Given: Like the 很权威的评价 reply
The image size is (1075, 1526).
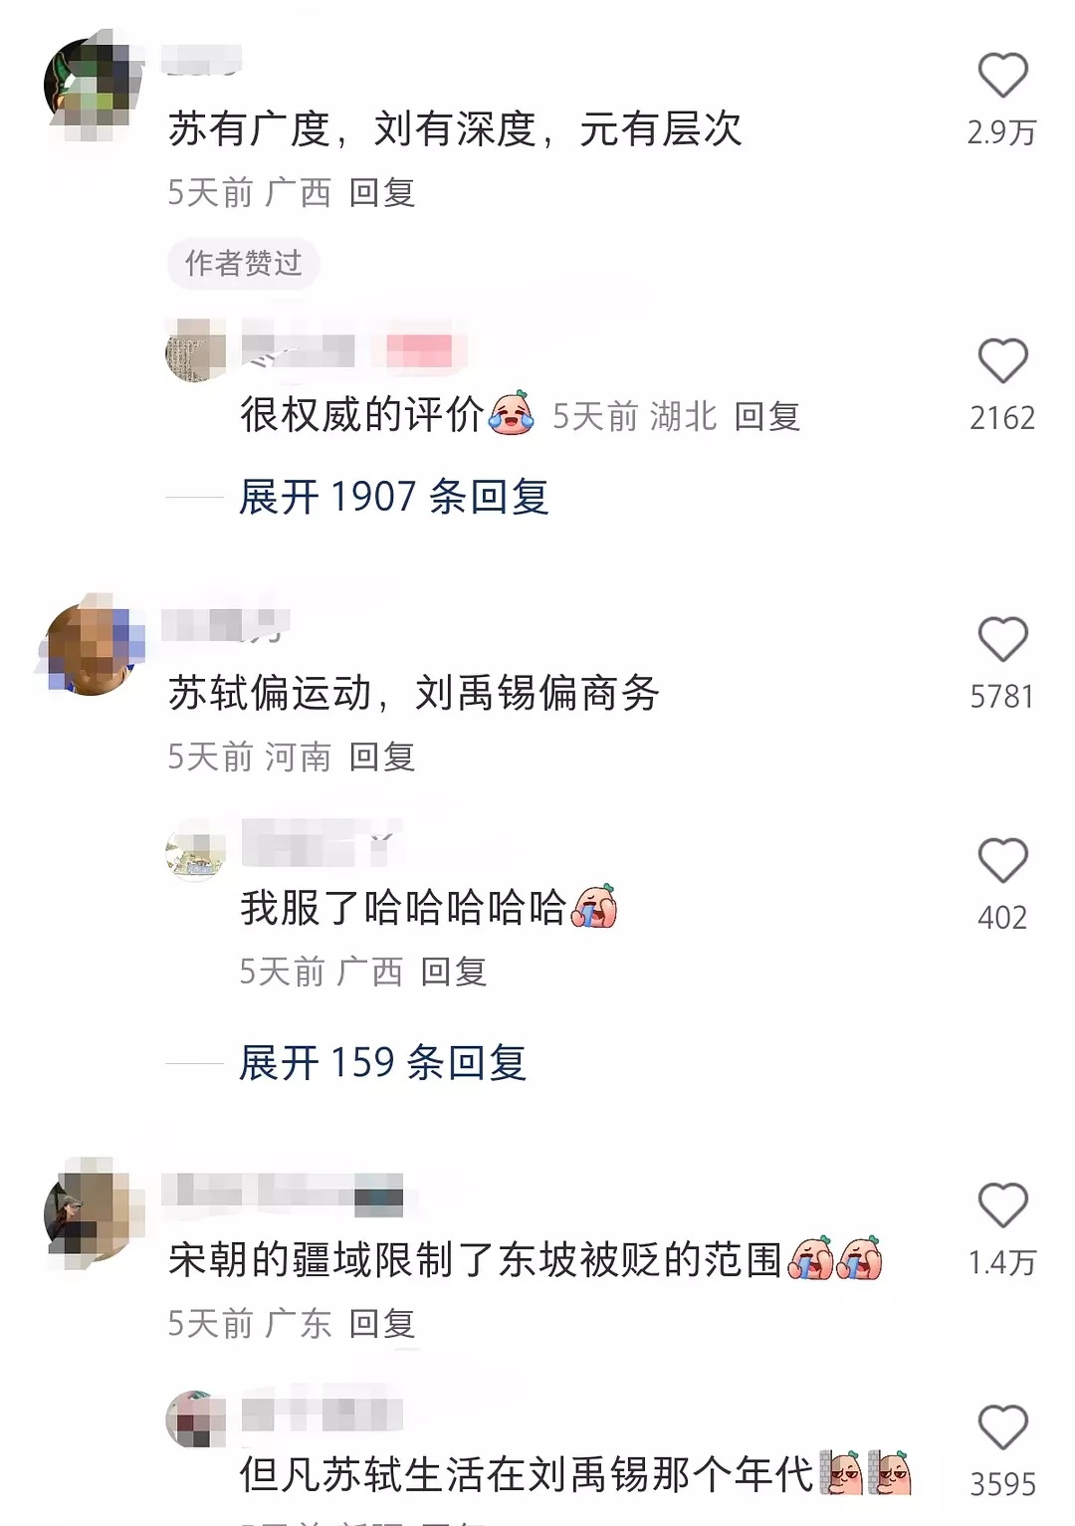Looking at the screenshot, I should point(1002,360).
